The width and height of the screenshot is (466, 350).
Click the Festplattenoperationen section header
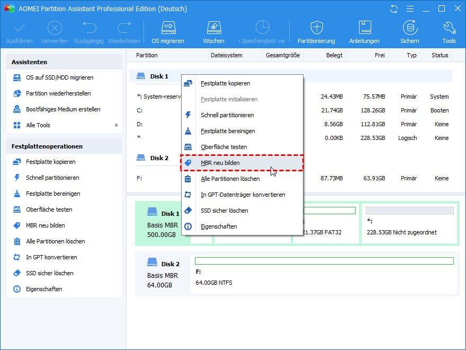click(x=64, y=146)
